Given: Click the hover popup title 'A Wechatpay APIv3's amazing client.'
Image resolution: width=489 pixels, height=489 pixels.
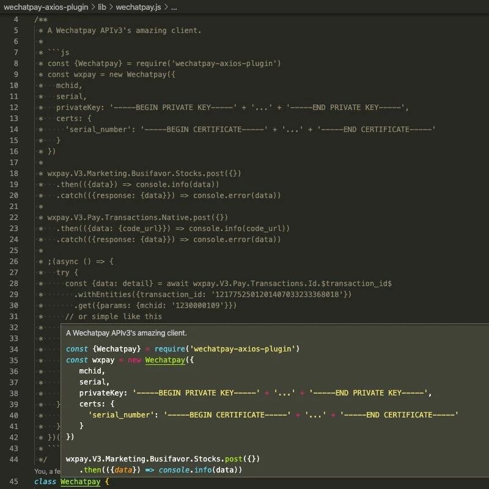Looking at the screenshot, I should tap(127, 333).
